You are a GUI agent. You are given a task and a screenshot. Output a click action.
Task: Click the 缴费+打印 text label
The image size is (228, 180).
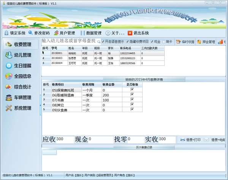coord(193,140)
